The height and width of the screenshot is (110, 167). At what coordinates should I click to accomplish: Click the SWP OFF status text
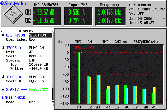click(136, 13)
